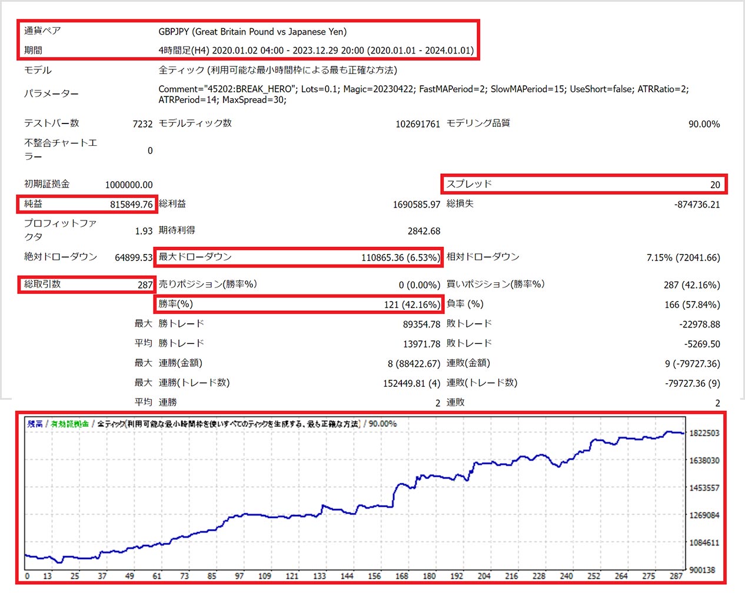The height and width of the screenshot is (602, 745).
Task: Select the 期待利得 value 2842.68
Action: [x=424, y=231]
